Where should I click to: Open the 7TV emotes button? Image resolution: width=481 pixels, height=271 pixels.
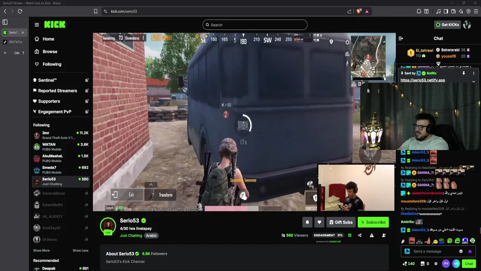tap(446, 264)
